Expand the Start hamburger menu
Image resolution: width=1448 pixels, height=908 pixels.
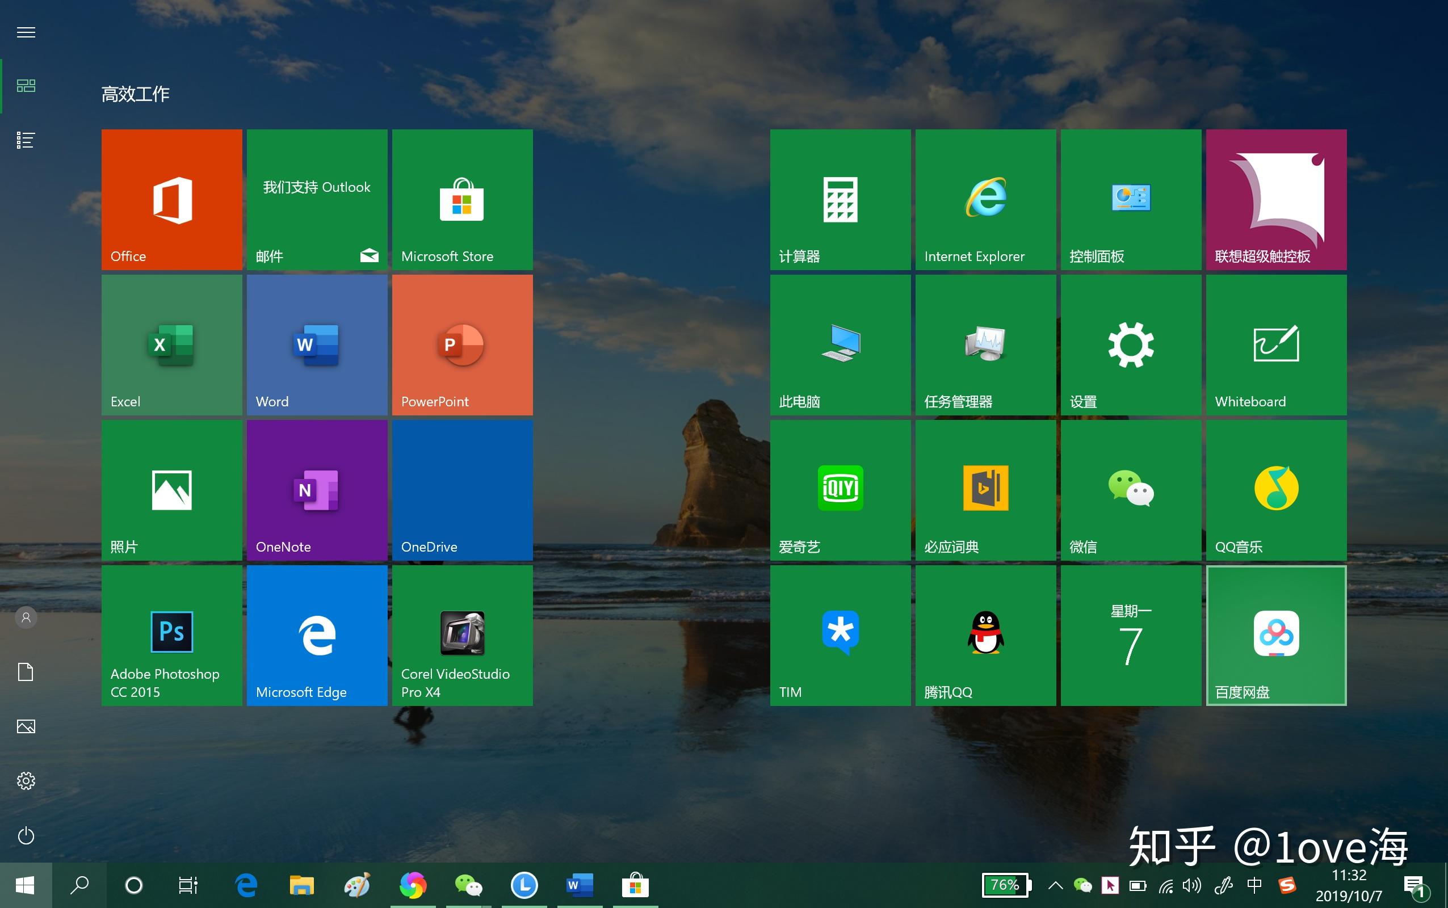tap(26, 32)
